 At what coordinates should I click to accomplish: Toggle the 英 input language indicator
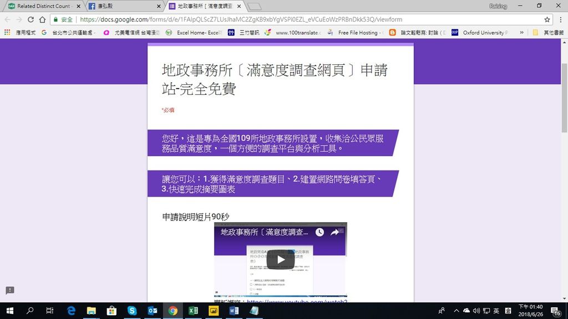point(496,311)
